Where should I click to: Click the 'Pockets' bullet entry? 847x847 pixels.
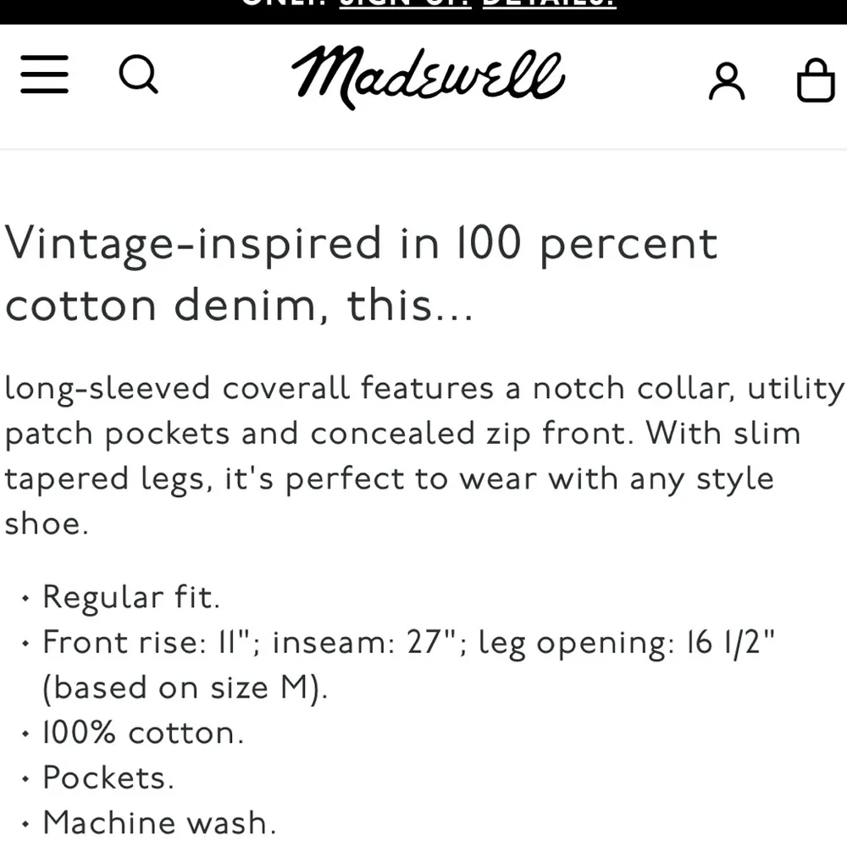point(108,777)
